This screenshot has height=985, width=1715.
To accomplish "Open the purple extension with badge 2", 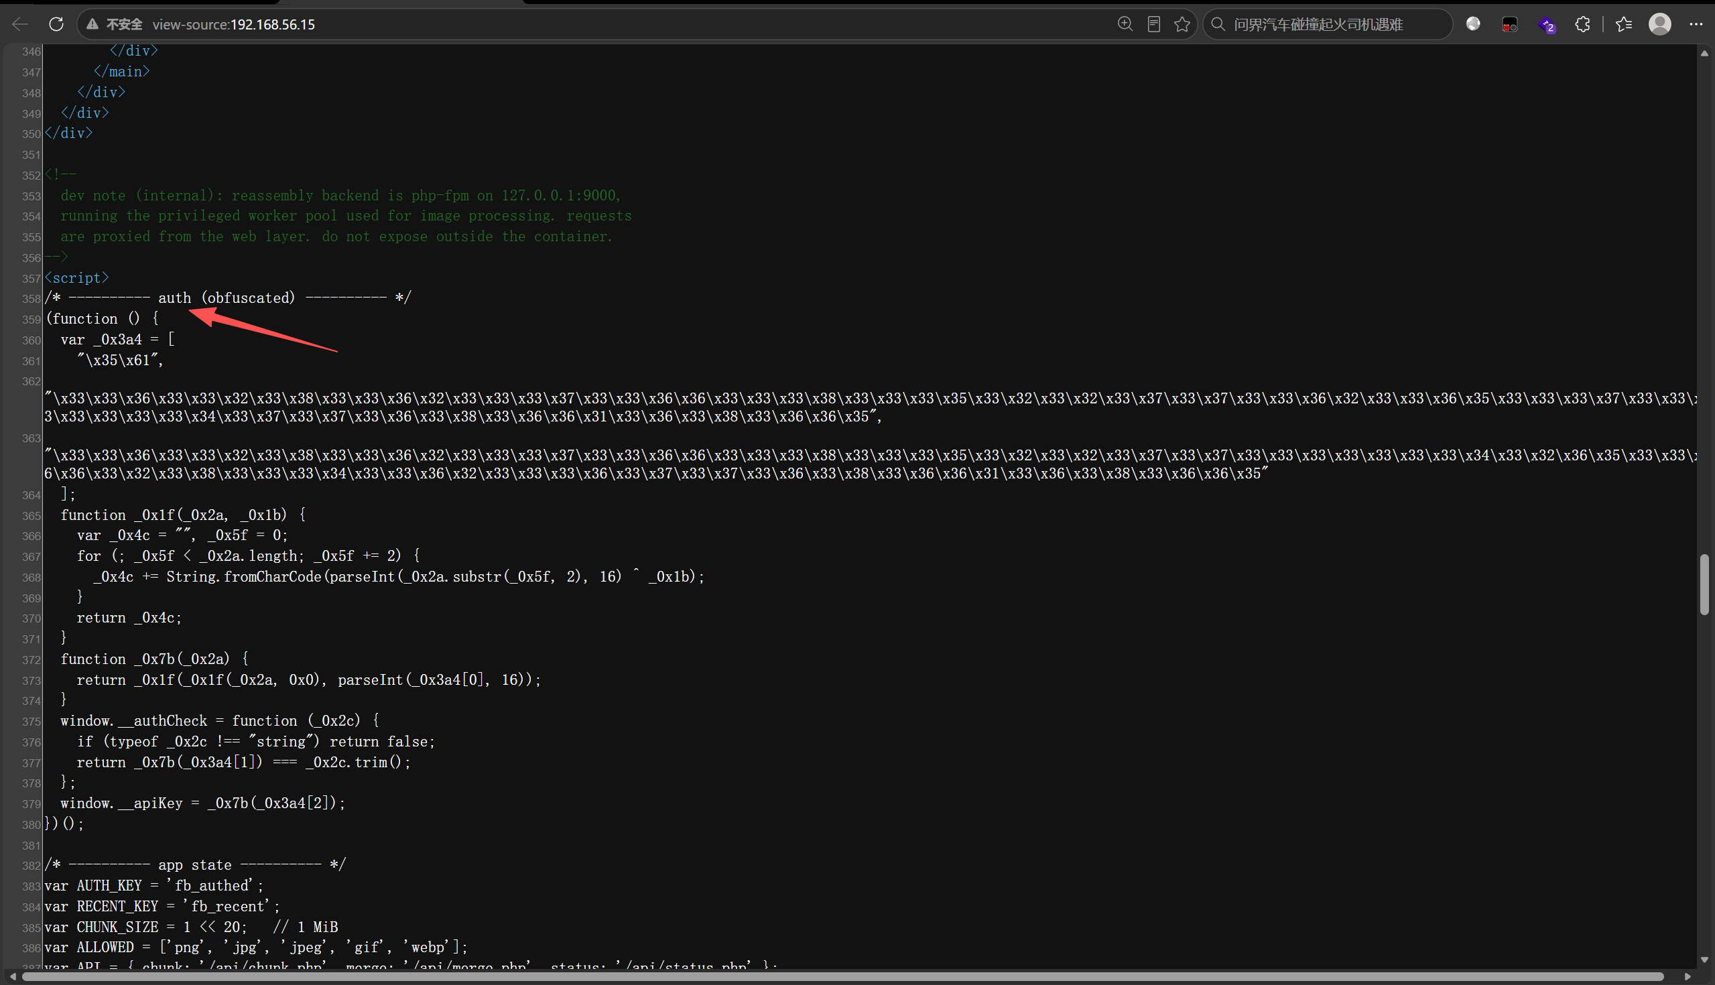I will tap(1547, 24).
